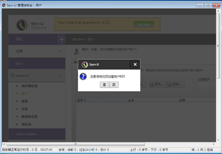The height and width of the screenshot is (154, 222).
Task: Click the scroll right arrow
Action: (x=214, y=144)
